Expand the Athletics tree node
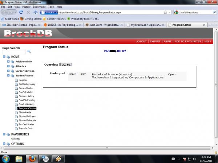218x163 pixels. point(8,66)
